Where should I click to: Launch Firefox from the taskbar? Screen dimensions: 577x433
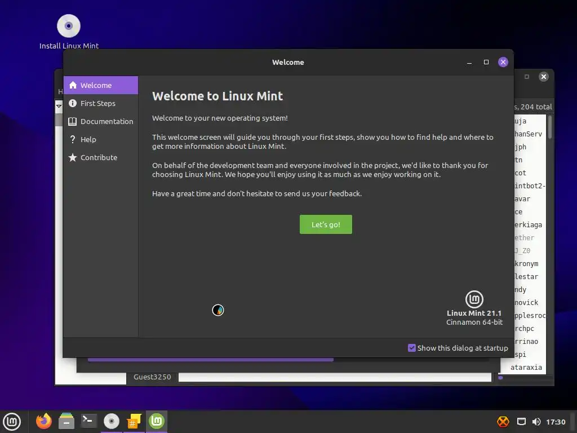pyautogui.click(x=44, y=421)
